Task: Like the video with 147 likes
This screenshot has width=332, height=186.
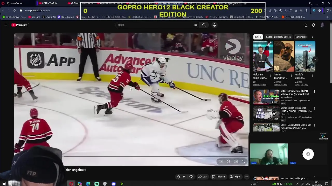Action: 181,177
